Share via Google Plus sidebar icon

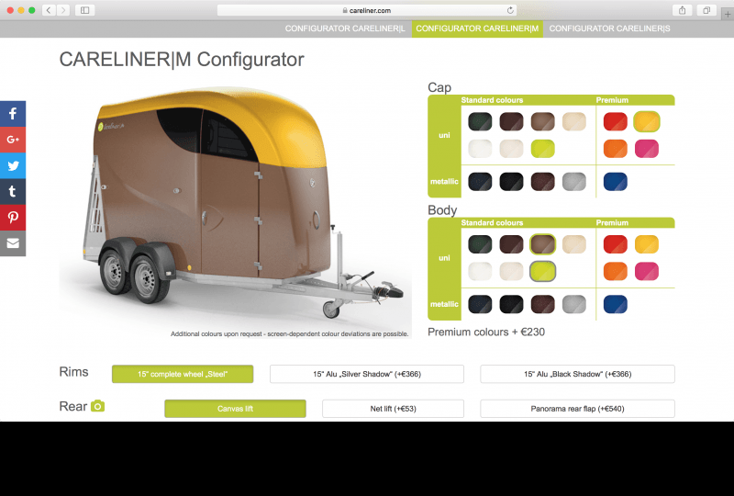pos(13,140)
